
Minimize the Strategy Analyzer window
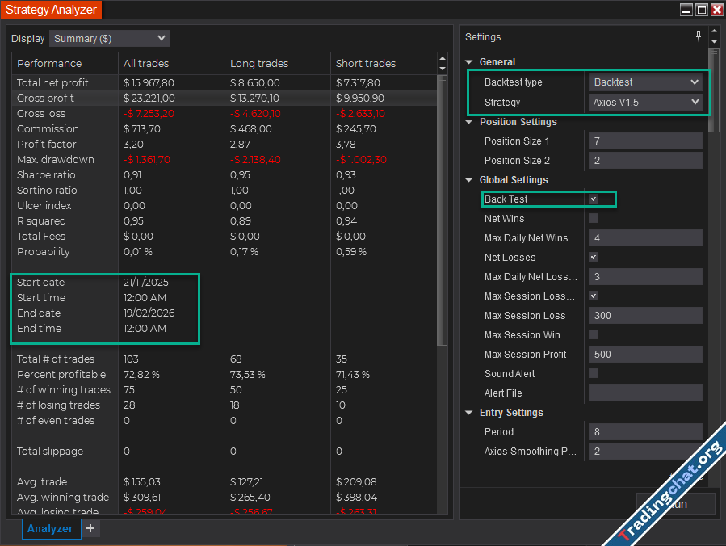pos(686,10)
